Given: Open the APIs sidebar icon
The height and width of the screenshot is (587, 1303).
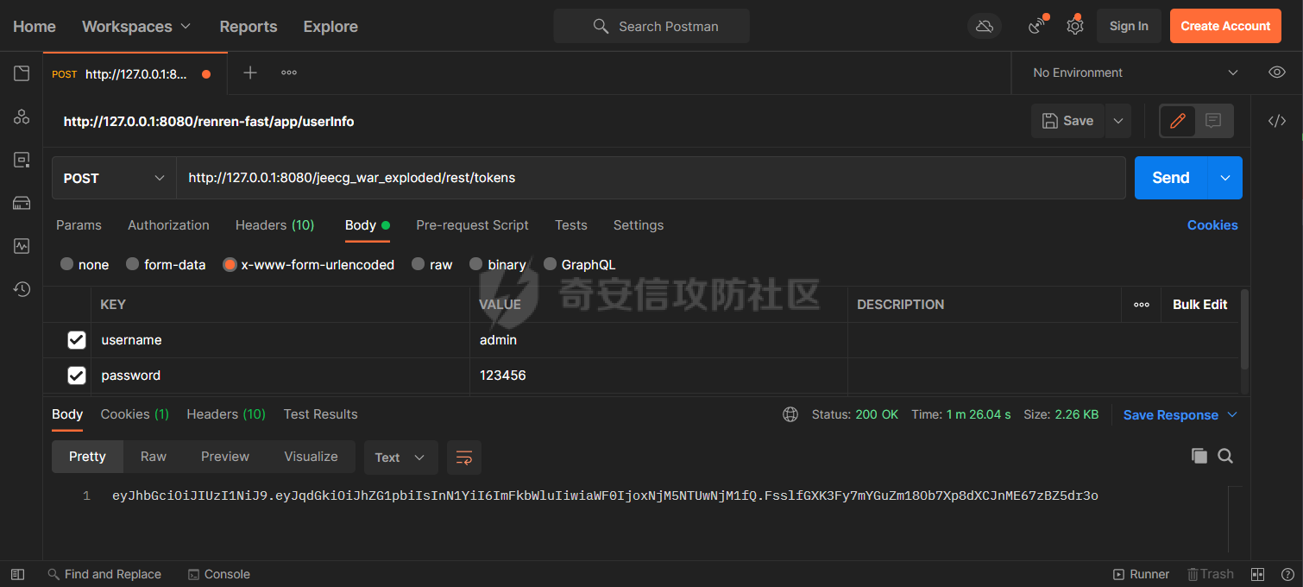Looking at the screenshot, I should (22, 117).
